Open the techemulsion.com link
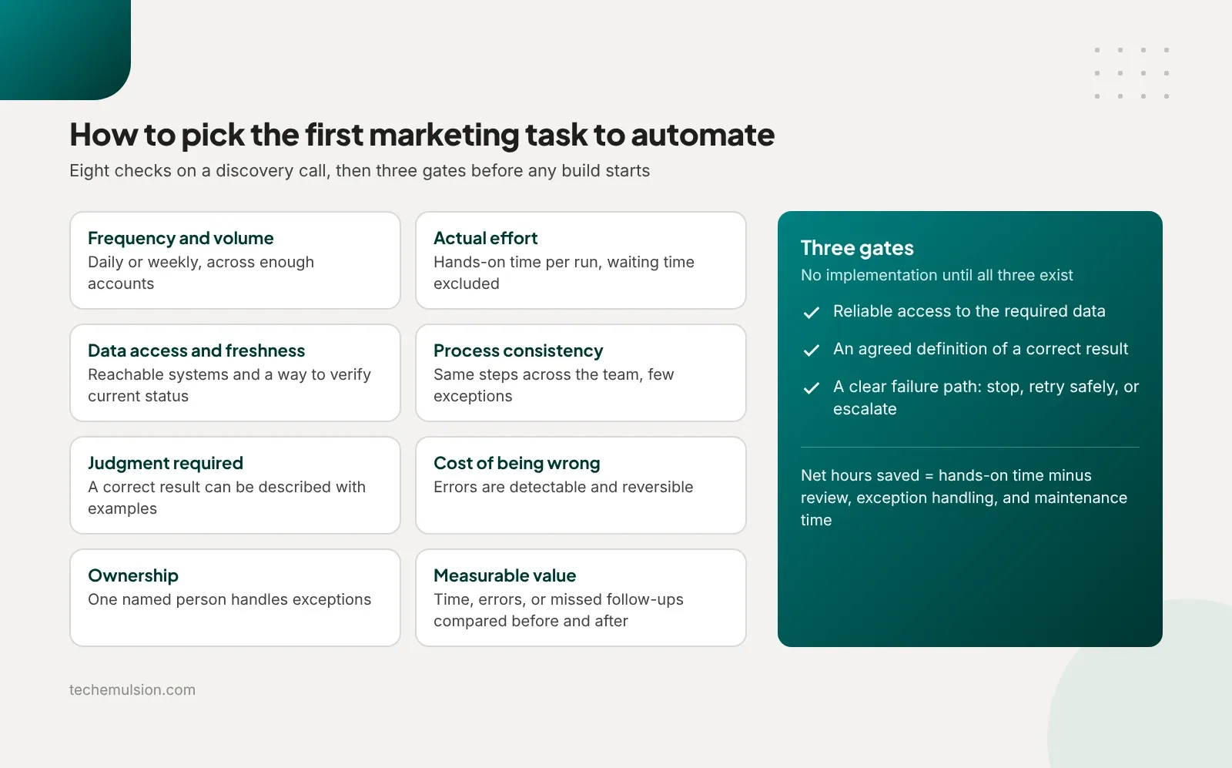Screen dimensions: 1232x768 (x=132, y=689)
